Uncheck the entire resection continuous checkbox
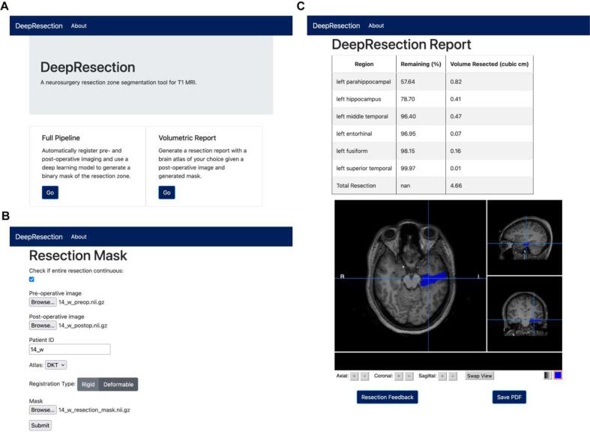Image resolution: width=590 pixels, height=432 pixels. click(31, 279)
